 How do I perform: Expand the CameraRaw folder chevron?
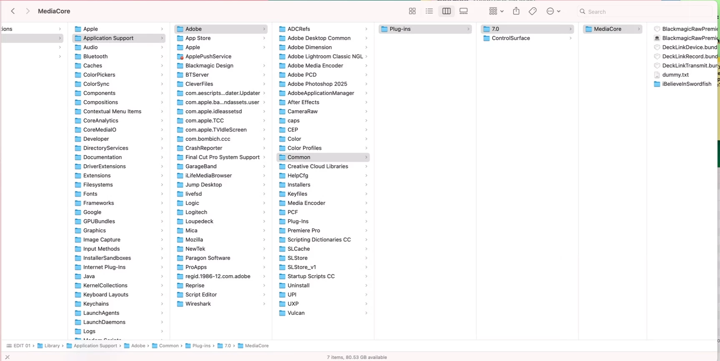point(366,112)
